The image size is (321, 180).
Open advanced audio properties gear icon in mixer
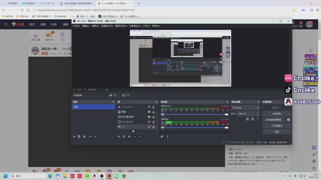[162, 136]
